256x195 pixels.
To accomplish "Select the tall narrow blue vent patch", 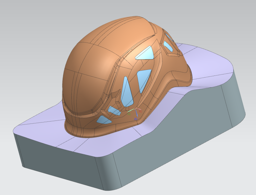I will 127,92.
